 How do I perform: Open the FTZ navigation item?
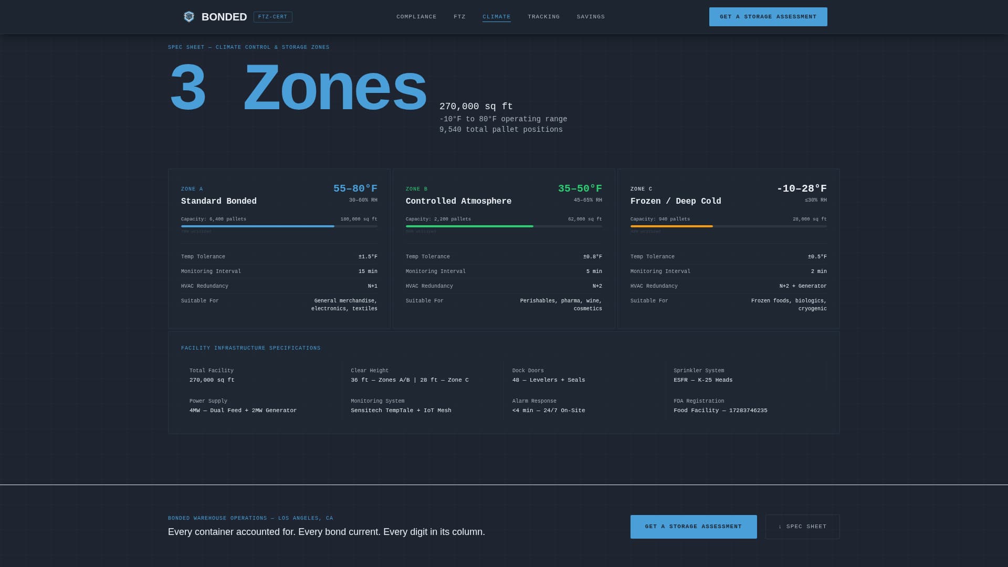tap(459, 16)
